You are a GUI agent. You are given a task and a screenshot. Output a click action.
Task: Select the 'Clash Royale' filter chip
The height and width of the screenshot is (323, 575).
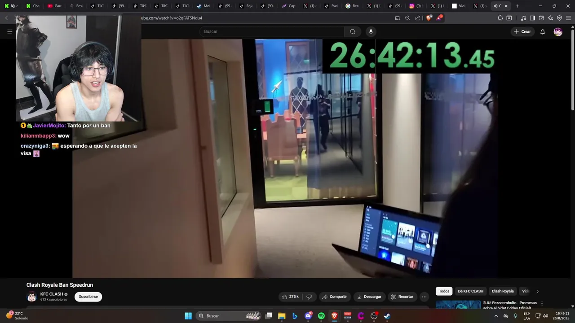click(x=502, y=291)
